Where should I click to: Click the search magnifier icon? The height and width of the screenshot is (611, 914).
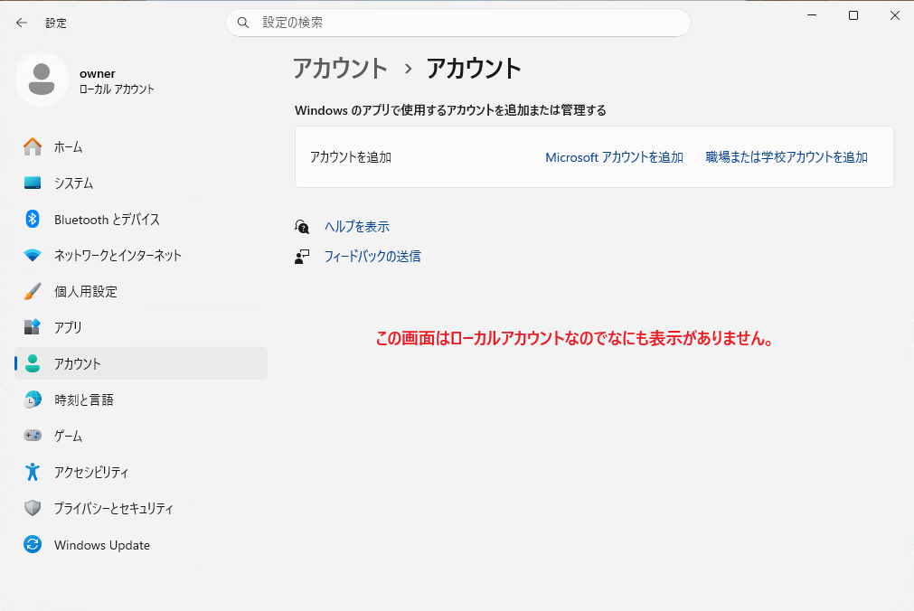[243, 23]
